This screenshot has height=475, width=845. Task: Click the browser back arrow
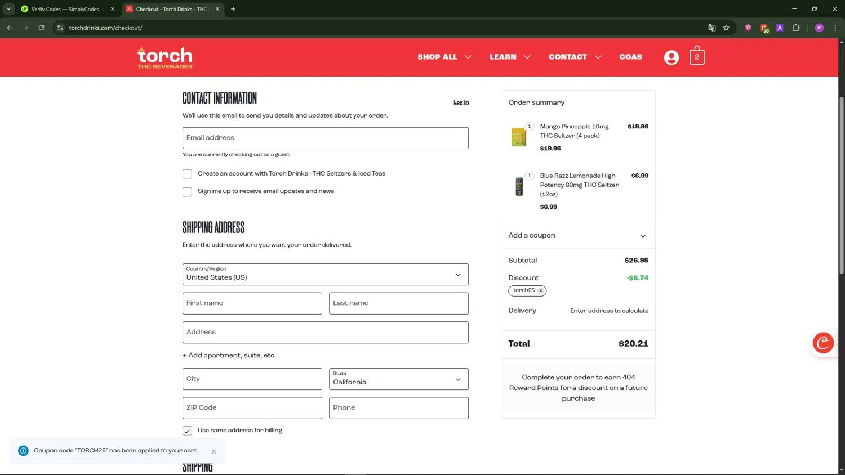(10, 28)
